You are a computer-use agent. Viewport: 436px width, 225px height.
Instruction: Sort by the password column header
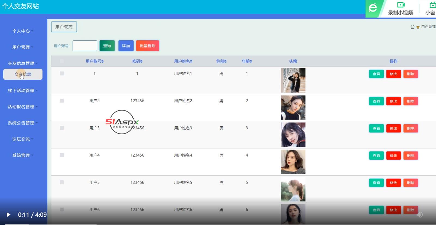(137, 61)
